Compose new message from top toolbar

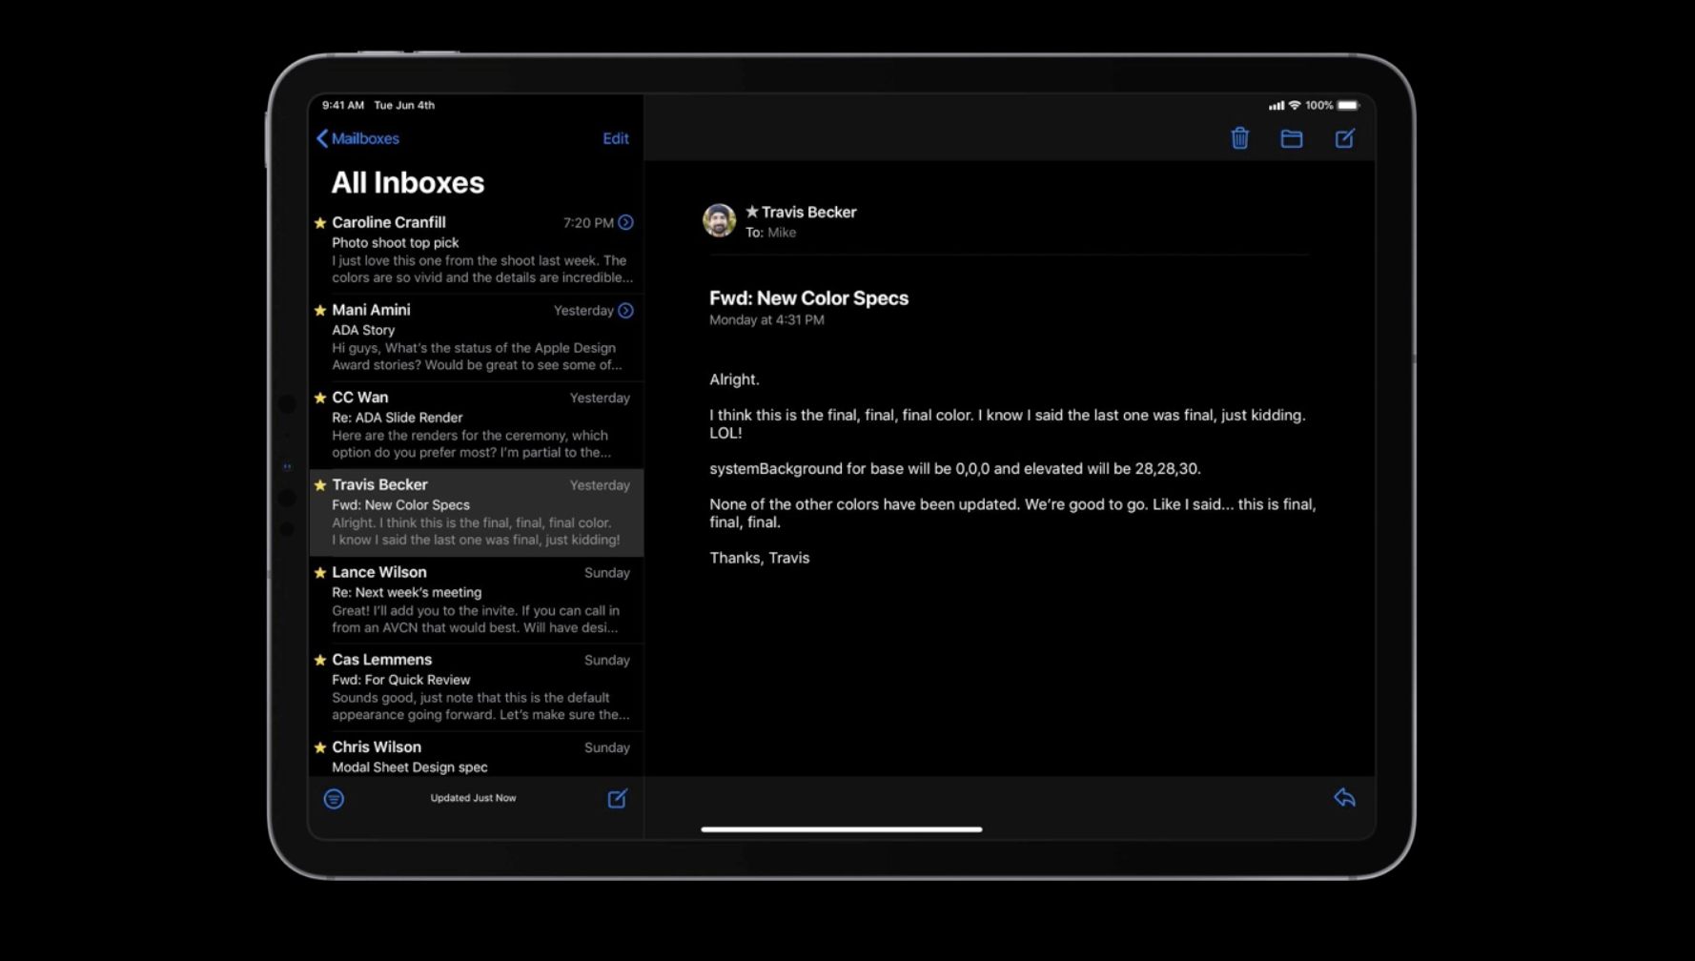[1344, 138]
